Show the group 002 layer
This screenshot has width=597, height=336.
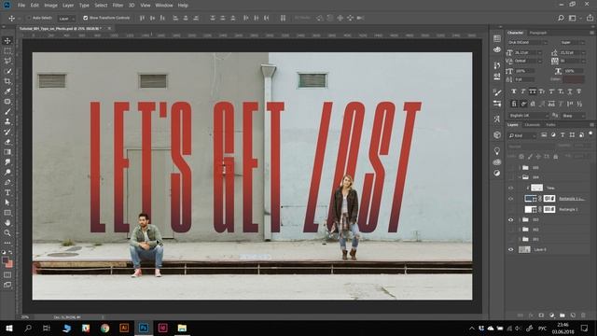click(x=511, y=230)
